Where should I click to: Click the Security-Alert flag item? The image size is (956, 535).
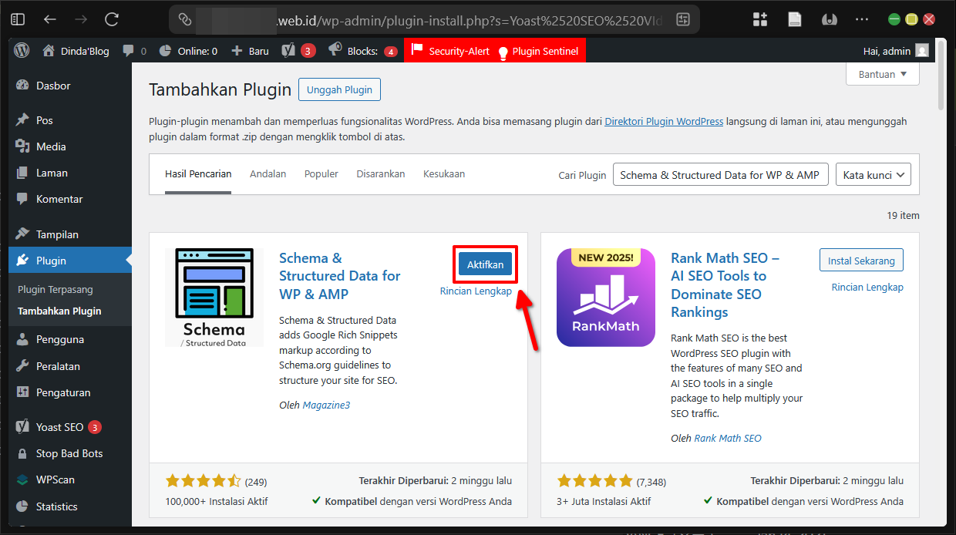(x=450, y=51)
